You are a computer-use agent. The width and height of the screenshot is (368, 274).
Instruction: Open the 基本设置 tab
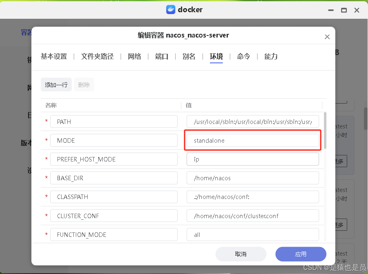tap(54, 56)
